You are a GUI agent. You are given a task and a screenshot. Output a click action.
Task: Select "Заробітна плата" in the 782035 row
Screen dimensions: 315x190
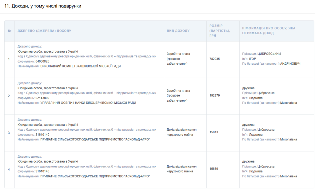(x=178, y=54)
